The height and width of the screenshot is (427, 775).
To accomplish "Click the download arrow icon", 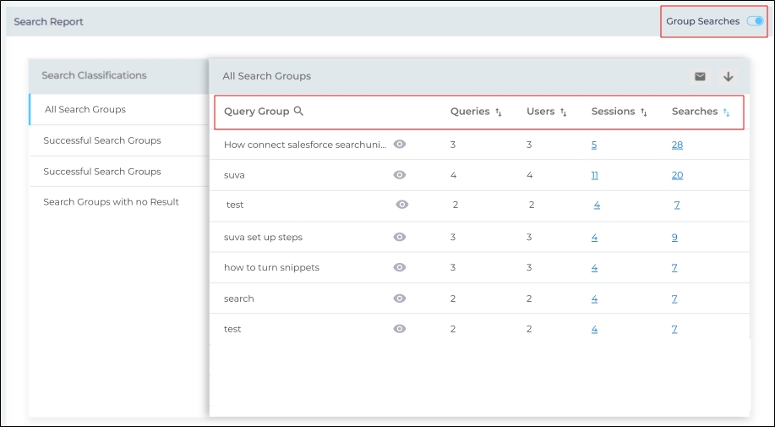I will point(728,76).
